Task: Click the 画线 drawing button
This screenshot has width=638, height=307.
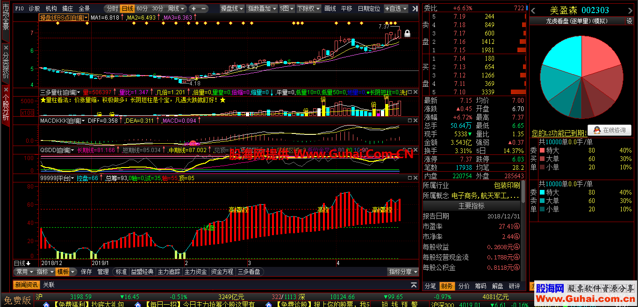Action: (x=330, y=8)
